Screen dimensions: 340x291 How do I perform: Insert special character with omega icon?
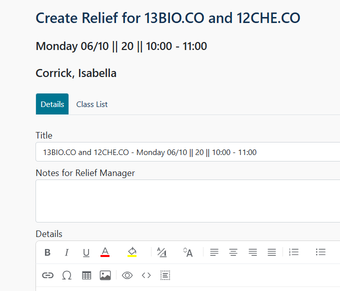[x=66, y=275]
